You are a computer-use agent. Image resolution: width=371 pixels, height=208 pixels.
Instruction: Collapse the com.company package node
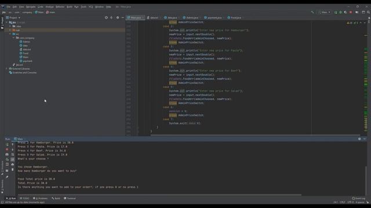[x=14, y=38]
